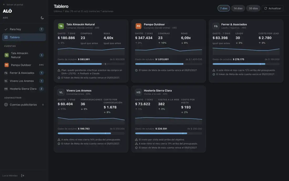Click Ferrer October spend progress bar
The width and height of the screenshot is (289, 181).
point(246,64)
